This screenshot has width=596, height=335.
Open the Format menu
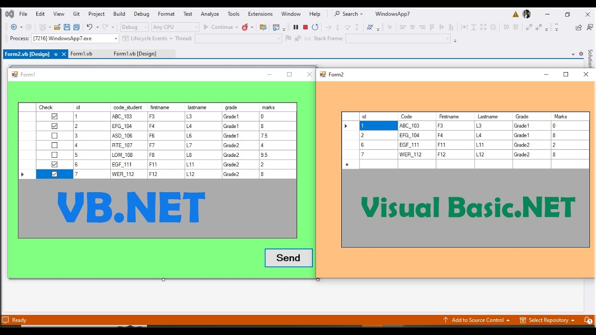tap(166, 14)
